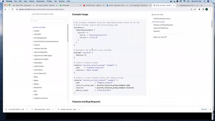The width and height of the screenshot is (215, 121).
Task: Open options for skill assessment docx download
Action: click(53, 109)
